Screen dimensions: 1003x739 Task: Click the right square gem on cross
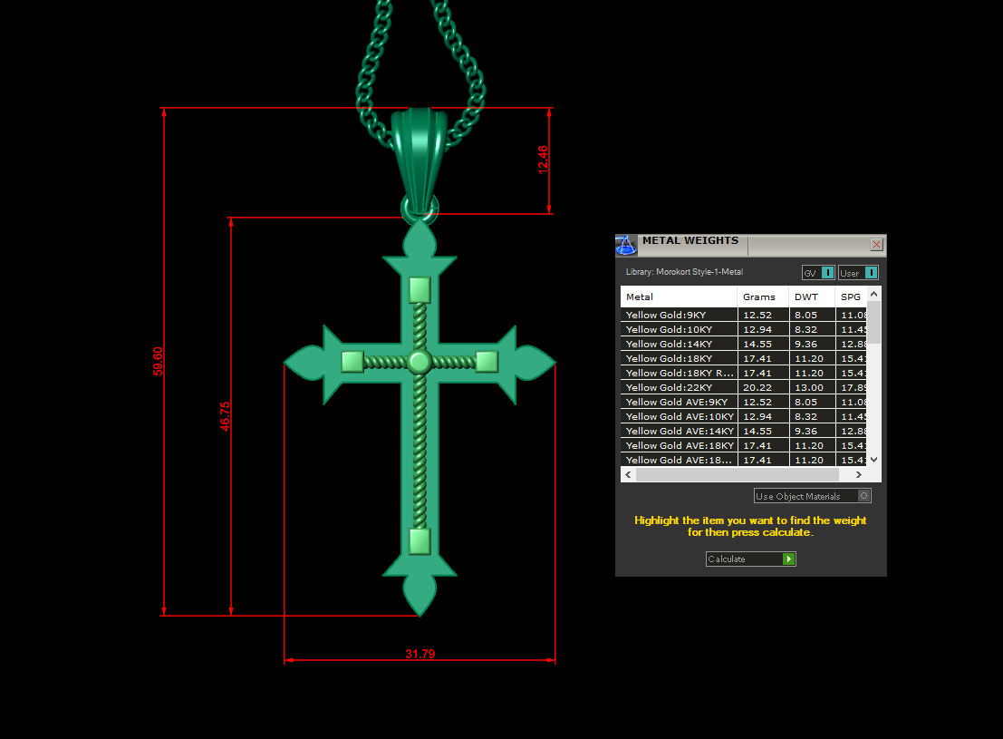(x=487, y=362)
